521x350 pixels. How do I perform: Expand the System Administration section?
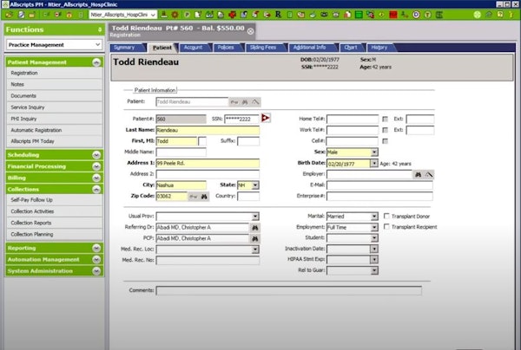[96, 271]
